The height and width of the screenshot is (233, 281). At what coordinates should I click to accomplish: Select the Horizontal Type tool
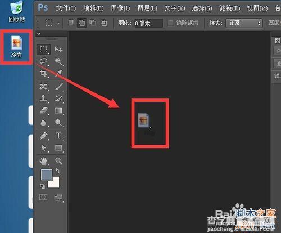(58, 136)
